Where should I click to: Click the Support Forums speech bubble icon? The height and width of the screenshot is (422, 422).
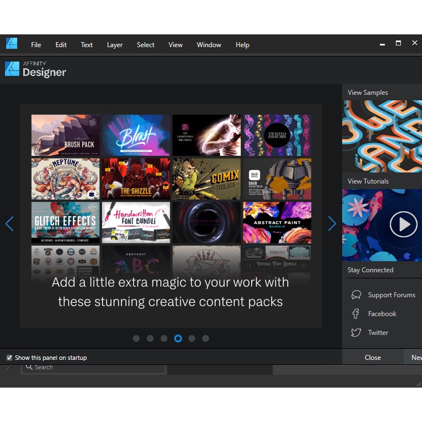[x=357, y=295]
